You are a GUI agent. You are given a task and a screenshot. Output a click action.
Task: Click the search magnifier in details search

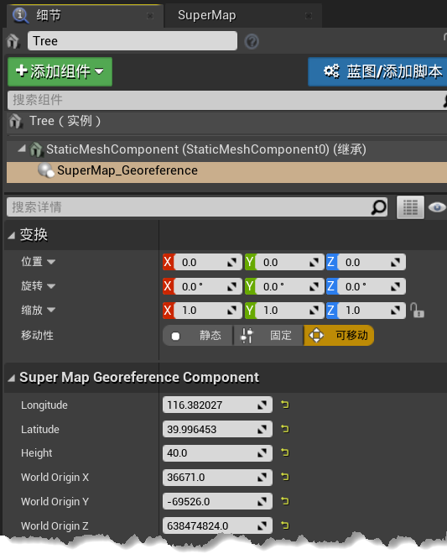pos(378,207)
